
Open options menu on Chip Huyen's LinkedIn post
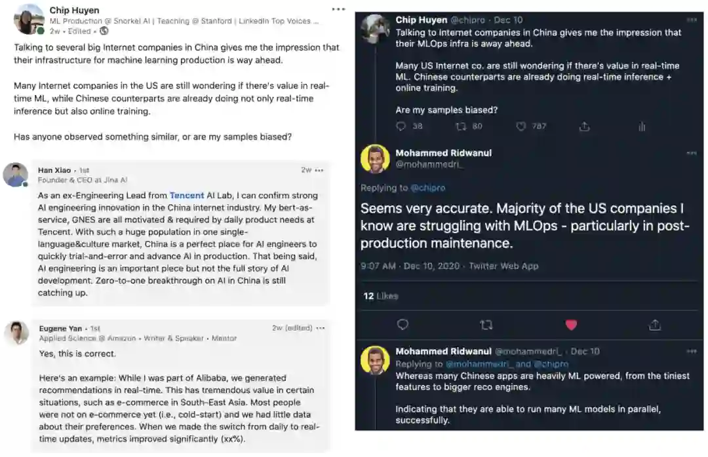point(338,10)
